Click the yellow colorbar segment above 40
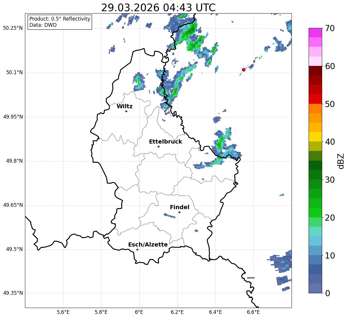Screen dimensions: 348x318 [x=315, y=137]
